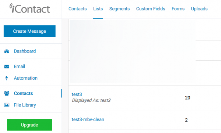Select the Lists tab
This screenshot has height=133, width=221.
(98, 9)
